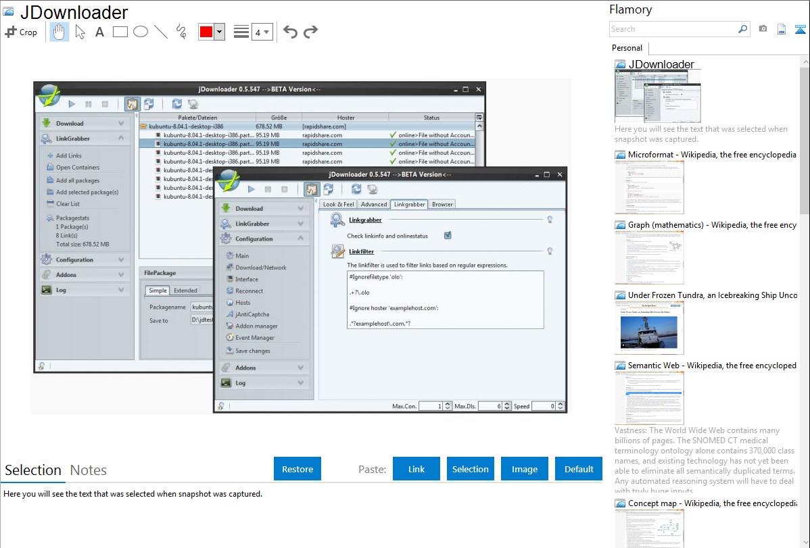Select the freehand scribble tool
Image resolution: width=810 pixels, height=548 pixels.
point(181,32)
